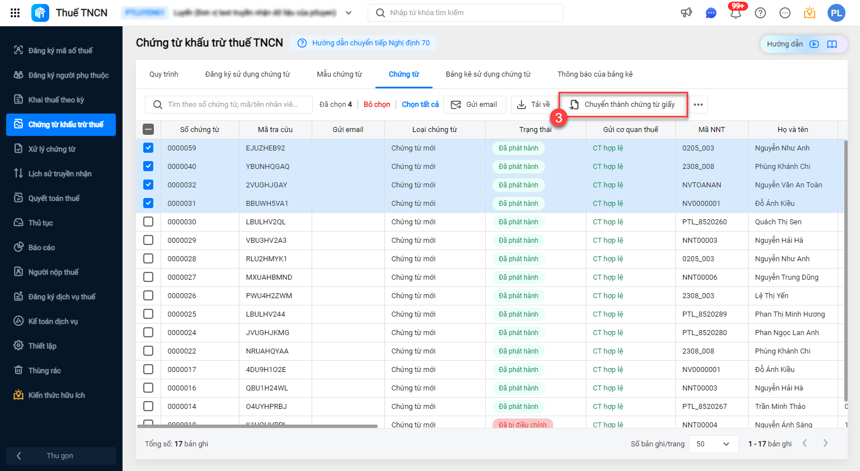Click lookup code EJUZHEB92
860x471 pixels.
click(x=265, y=148)
